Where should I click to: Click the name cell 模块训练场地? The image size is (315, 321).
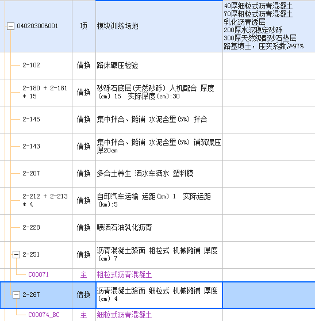159,26
